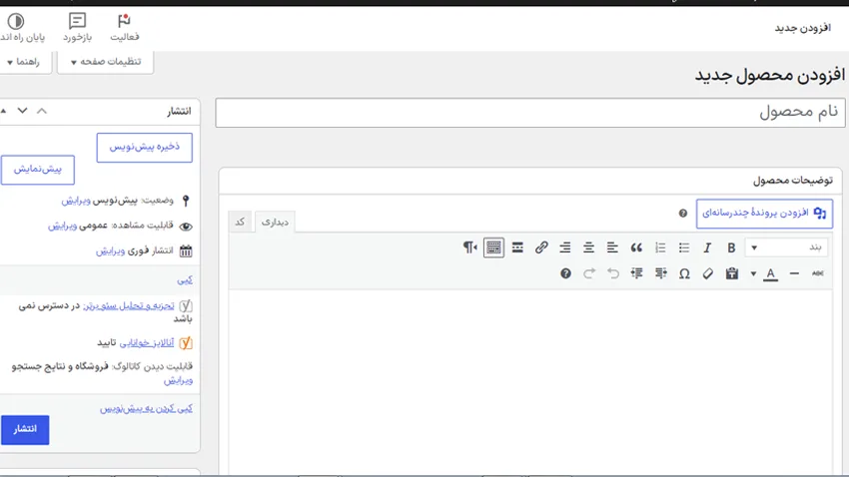
Task: Clear formatting with the eraser icon
Action: click(708, 273)
